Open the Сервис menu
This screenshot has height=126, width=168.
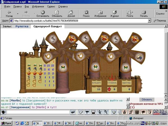click(x=51, y=6)
